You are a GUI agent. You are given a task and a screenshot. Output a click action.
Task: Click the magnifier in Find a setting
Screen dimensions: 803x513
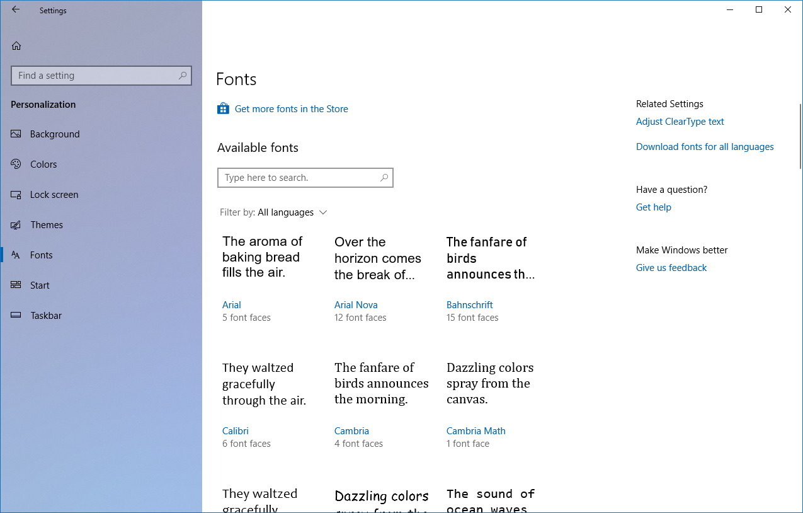pyautogui.click(x=183, y=76)
